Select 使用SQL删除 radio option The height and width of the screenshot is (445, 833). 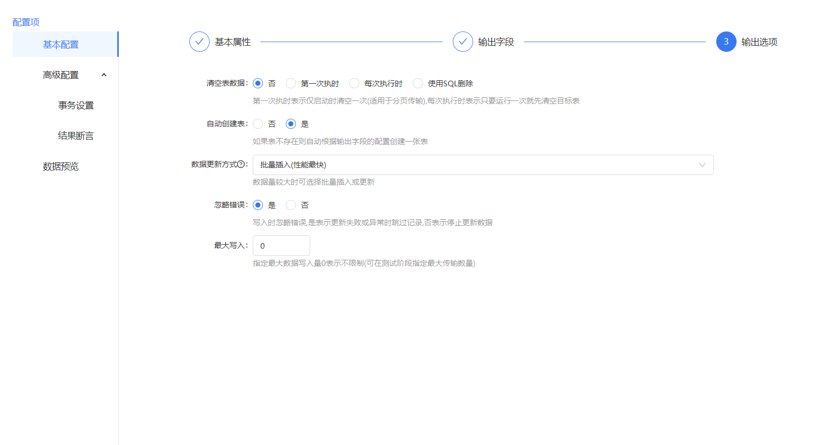[418, 83]
